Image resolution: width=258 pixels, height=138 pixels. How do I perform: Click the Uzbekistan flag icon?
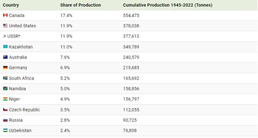coord(5,130)
